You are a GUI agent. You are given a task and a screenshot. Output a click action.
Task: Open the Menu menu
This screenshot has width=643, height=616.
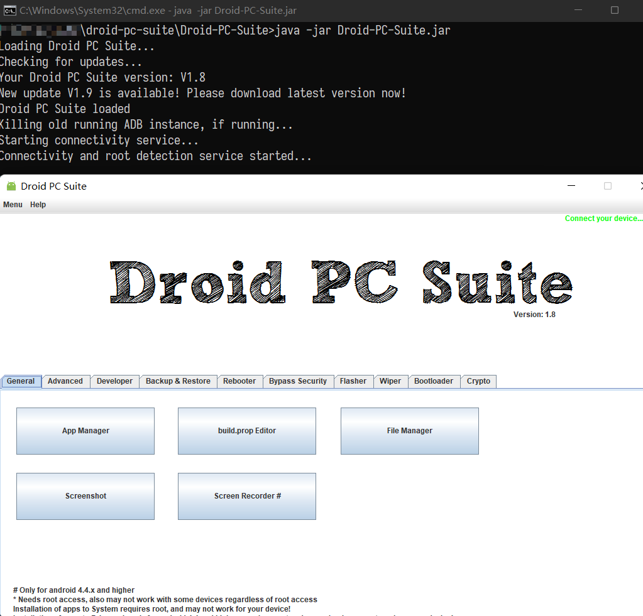tap(13, 205)
